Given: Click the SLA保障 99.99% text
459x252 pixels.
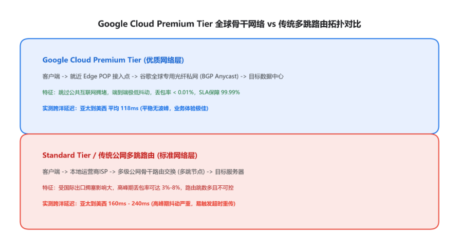Looking at the screenshot, I should 219,92.
